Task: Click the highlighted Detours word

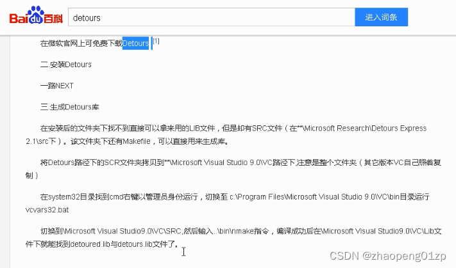Action: point(135,43)
